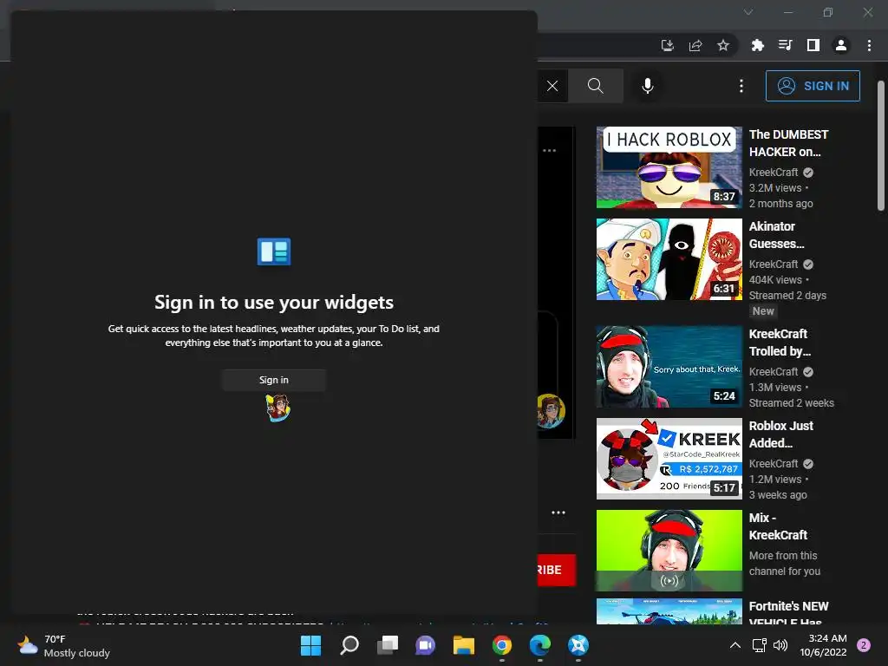Screen dimensions: 888x666
Task: Open 'Mix - KreekCraft' playlist title
Action: click(x=778, y=526)
